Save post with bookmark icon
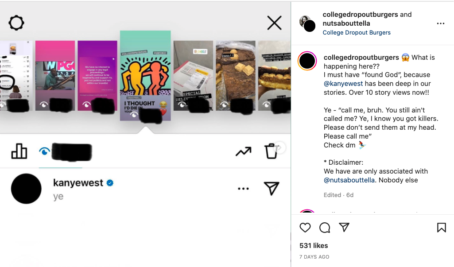454x267 pixels. [441, 228]
